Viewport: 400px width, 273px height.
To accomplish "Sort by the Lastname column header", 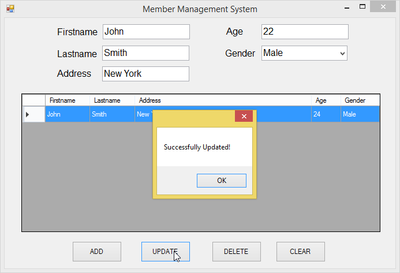I will pyautogui.click(x=112, y=100).
